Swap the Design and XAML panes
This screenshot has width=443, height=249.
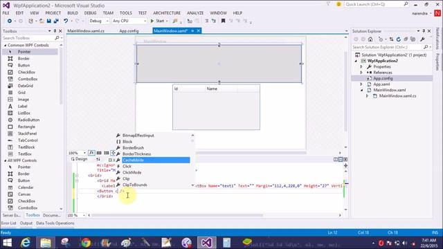[x=98, y=159]
